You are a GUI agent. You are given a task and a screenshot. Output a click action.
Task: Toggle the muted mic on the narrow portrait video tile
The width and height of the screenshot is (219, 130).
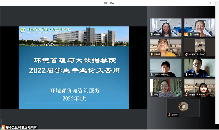(x=186, y=54)
